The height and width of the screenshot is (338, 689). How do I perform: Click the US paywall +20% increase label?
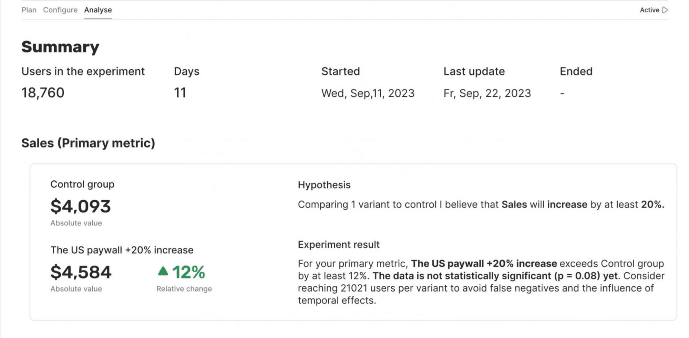pyautogui.click(x=122, y=250)
